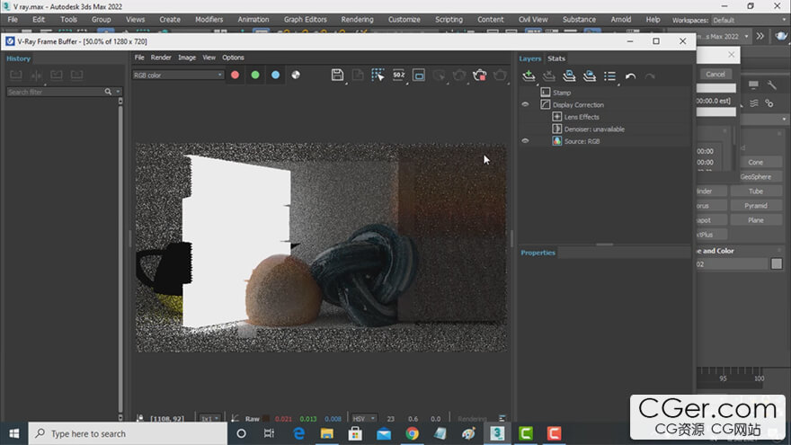Switch to the Layers tab
Screen dimensions: 791x445
click(529, 58)
